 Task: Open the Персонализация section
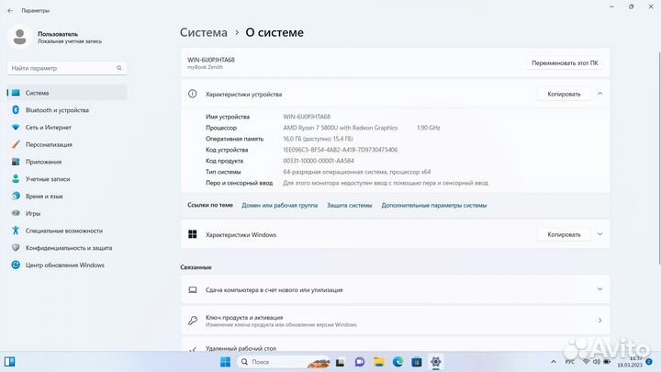click(67, 145)
